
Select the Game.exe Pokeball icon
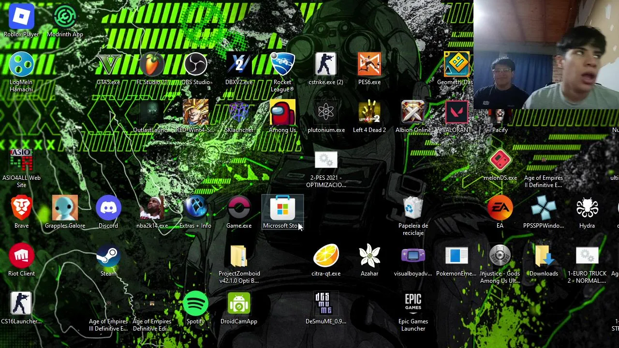239,208
